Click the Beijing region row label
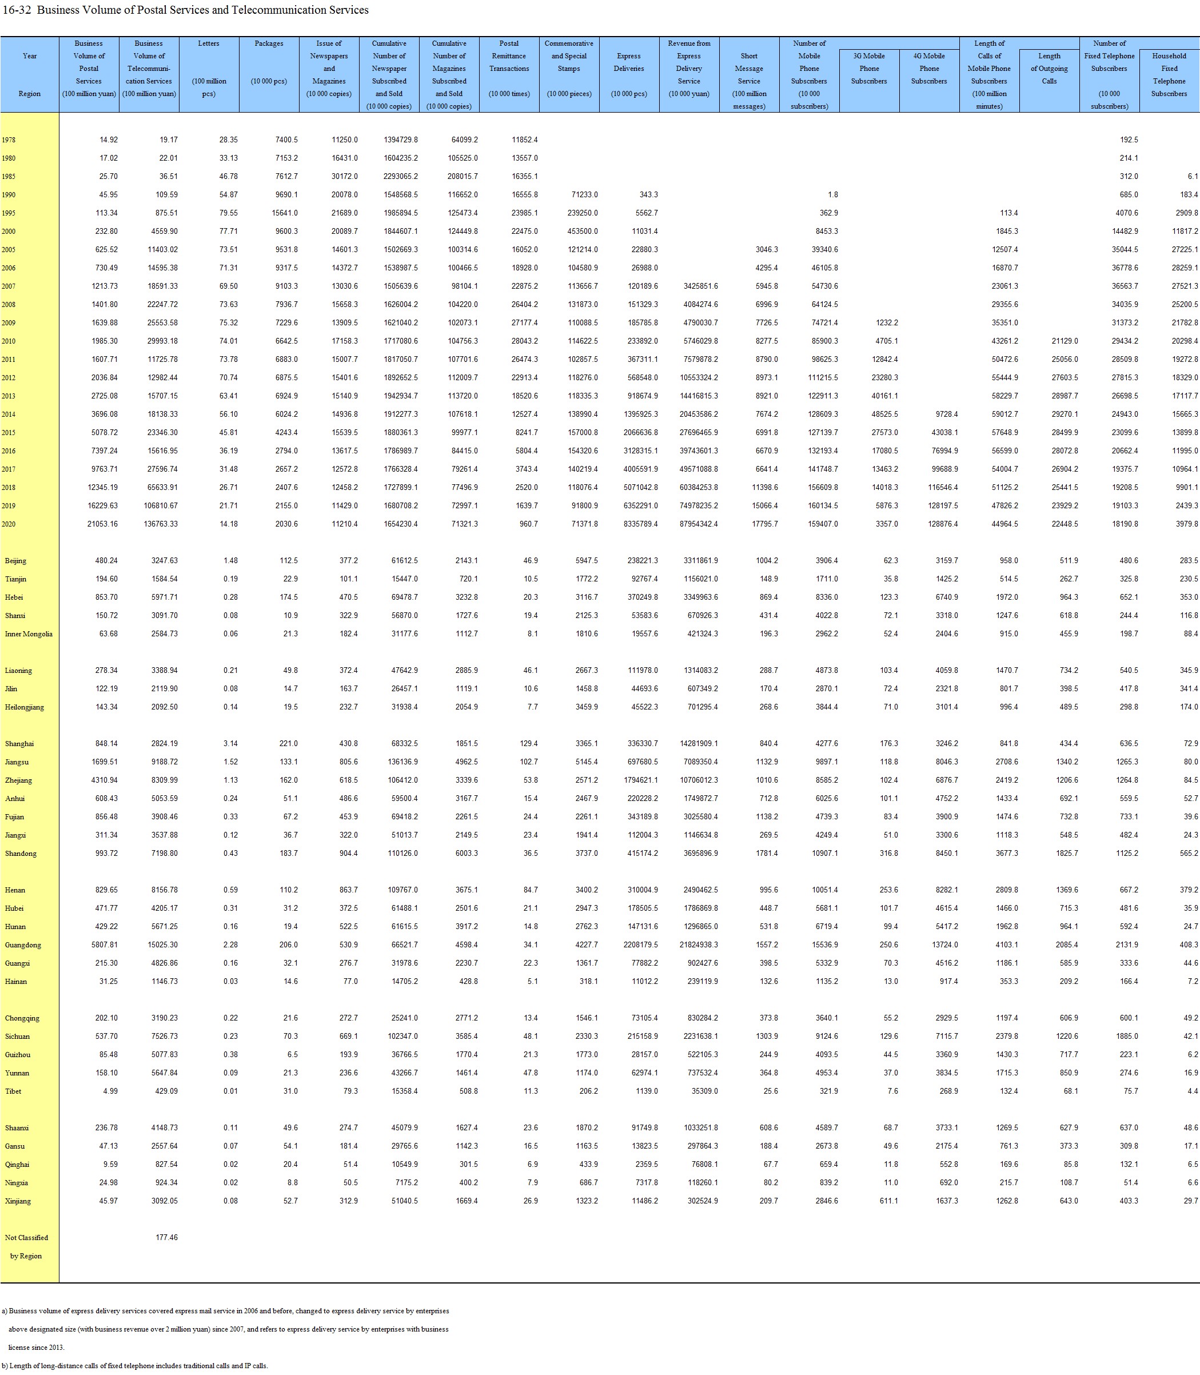 [16, 561]
